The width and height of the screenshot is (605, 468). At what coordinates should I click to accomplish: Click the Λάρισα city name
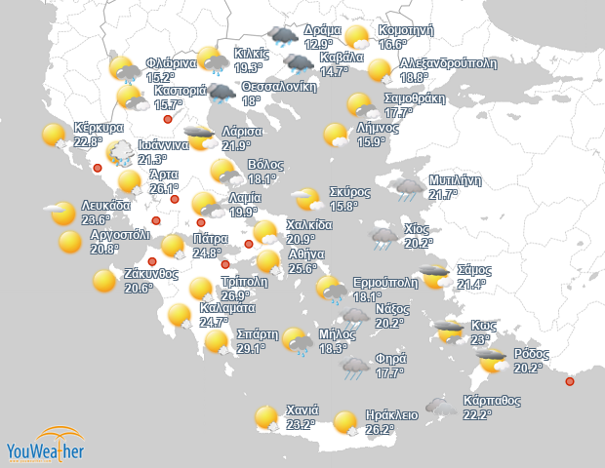pos(242,131)
